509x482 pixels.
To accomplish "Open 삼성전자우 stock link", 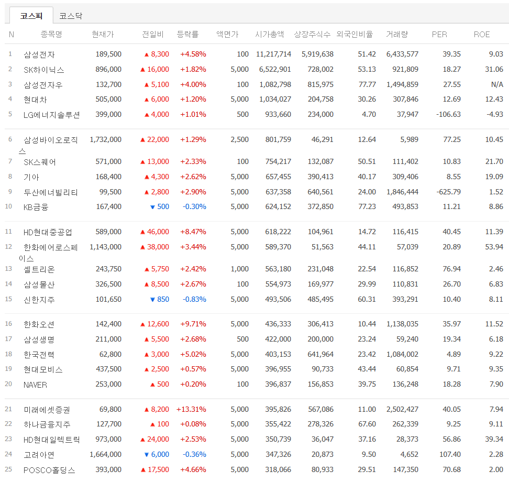I will coord(43,85).
